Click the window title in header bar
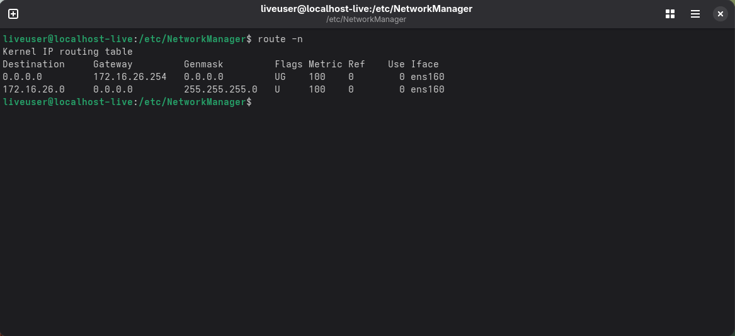Screen dimensions: 735x336 pos(366,9)
